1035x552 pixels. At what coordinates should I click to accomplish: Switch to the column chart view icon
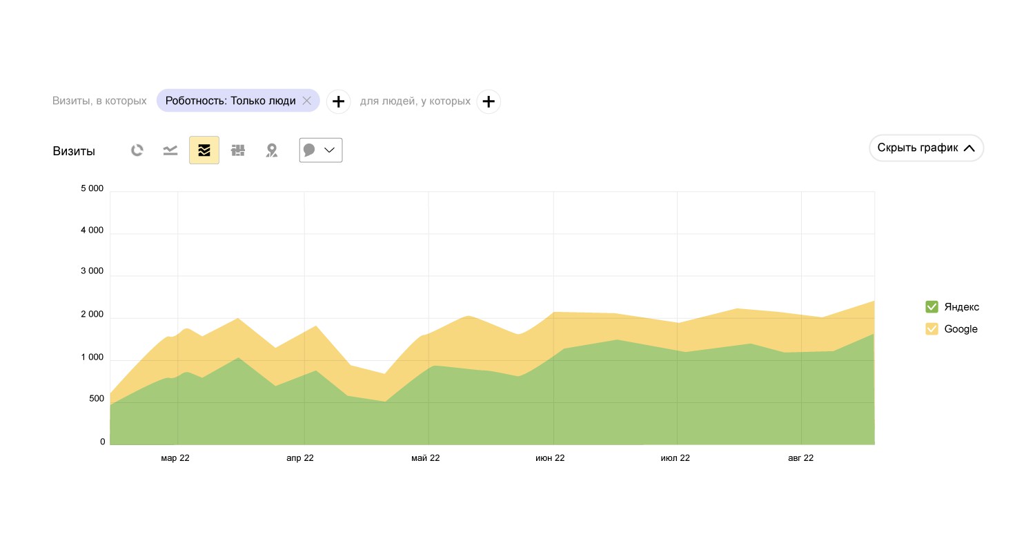pyautogui.click(x=238, y=150)
